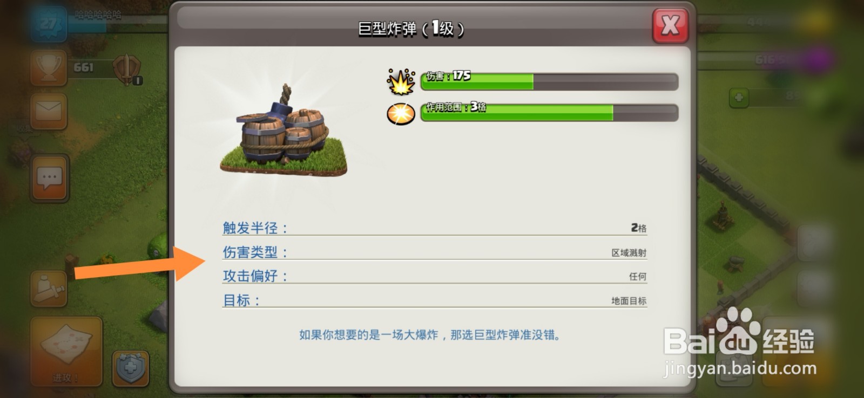
Task: Click the effect range burst icon
Action: (x=401, y=113)
